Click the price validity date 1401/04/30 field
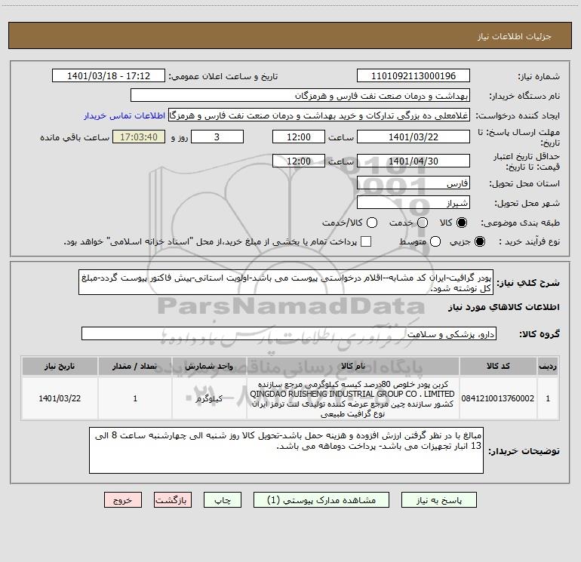This screenshot has width=581, height=562. (413, 161)
